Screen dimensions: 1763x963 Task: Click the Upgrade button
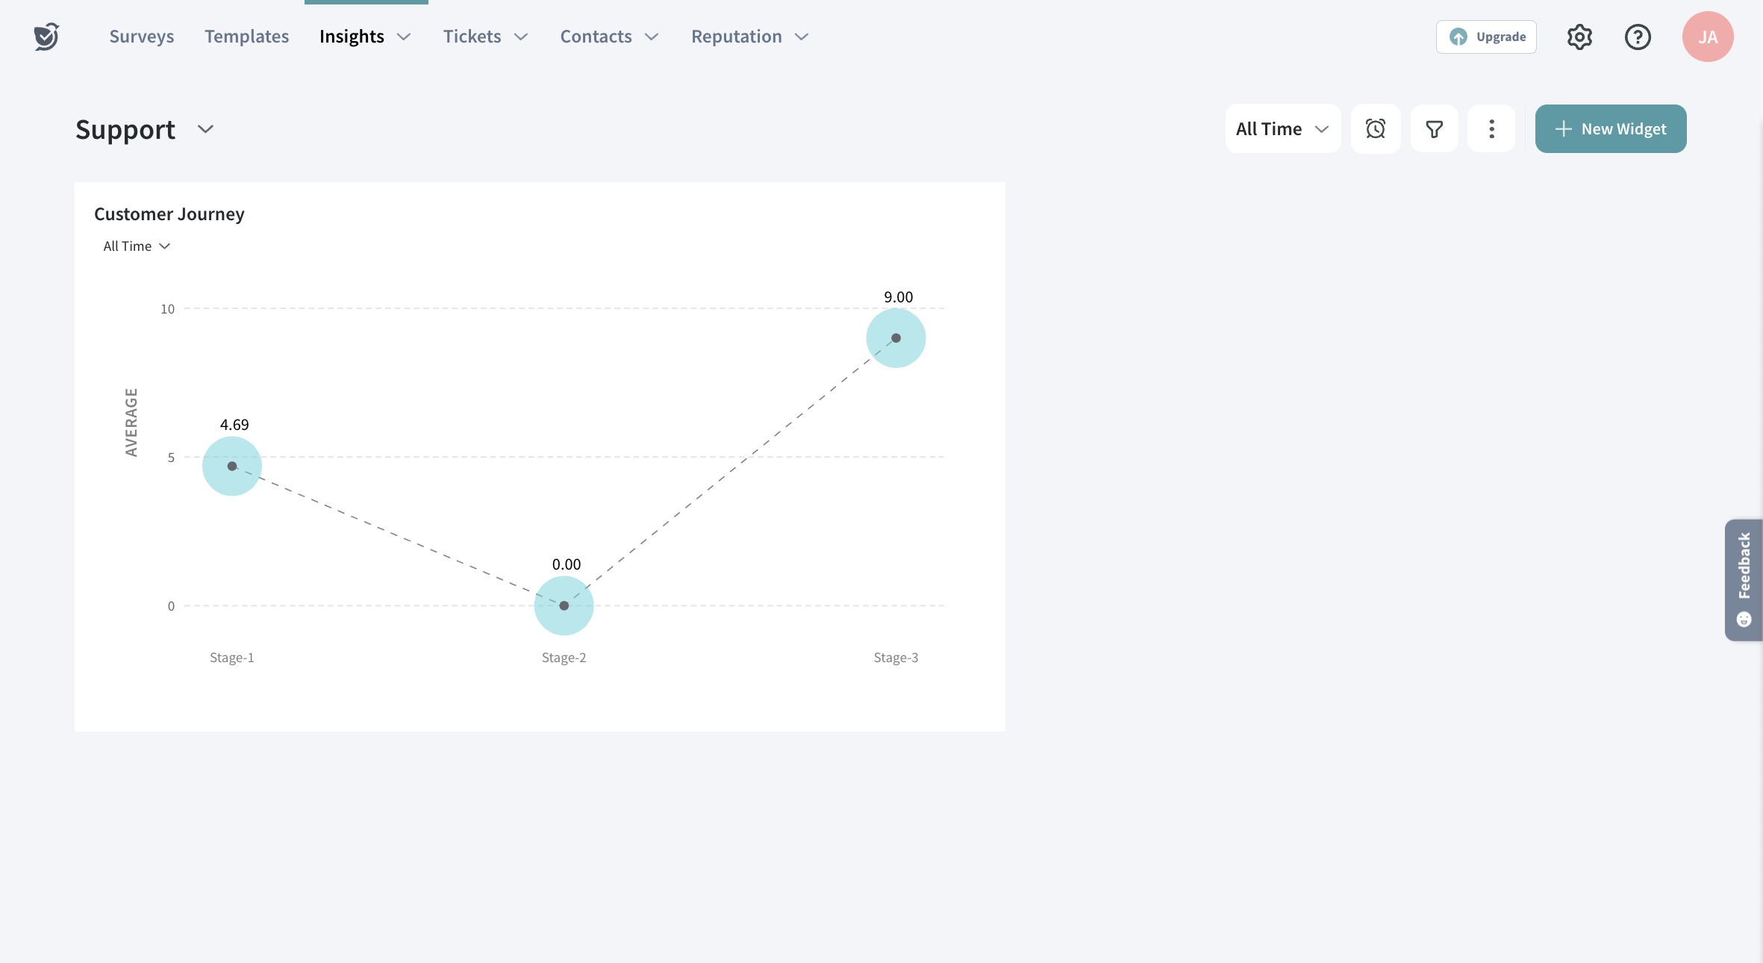click(1486, 37)
